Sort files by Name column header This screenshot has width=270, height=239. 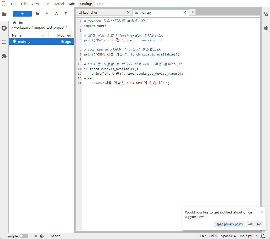[x=28, y=35]
